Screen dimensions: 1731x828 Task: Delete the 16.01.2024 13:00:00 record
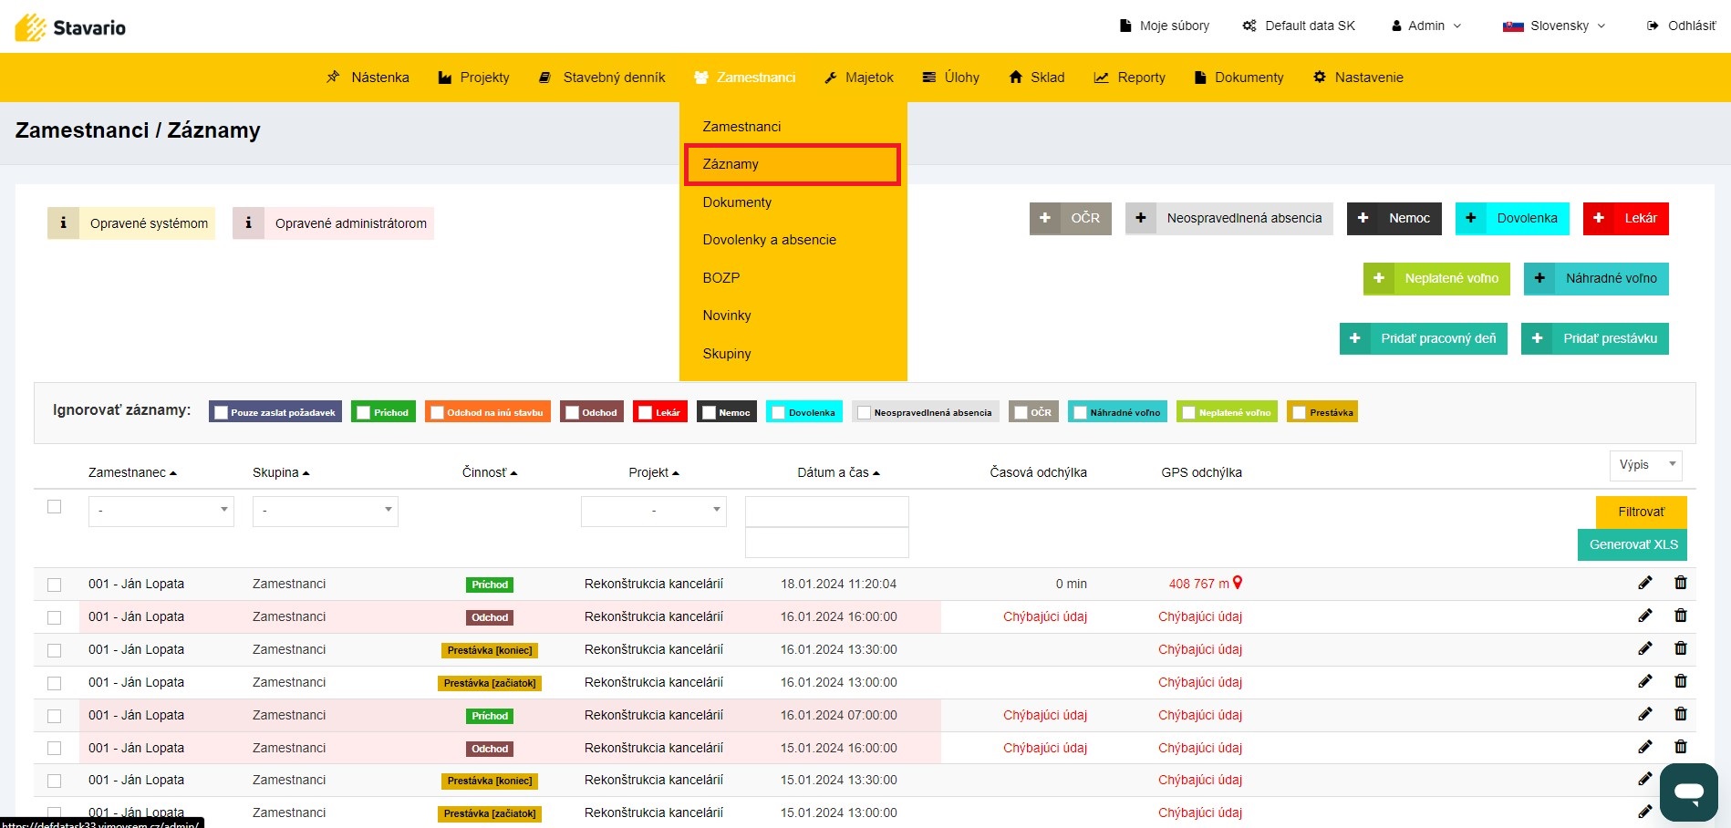(x=1681, y=681)
